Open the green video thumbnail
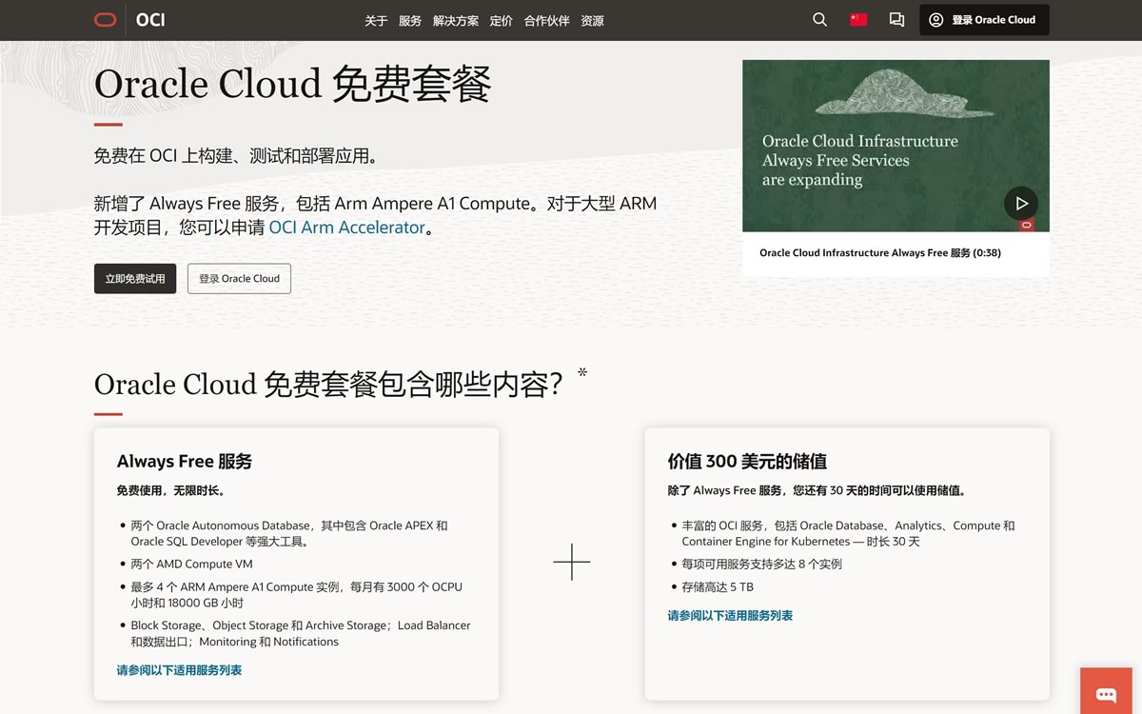The width and height of the screenshot is (1142, 714). [x=896, y=146]
